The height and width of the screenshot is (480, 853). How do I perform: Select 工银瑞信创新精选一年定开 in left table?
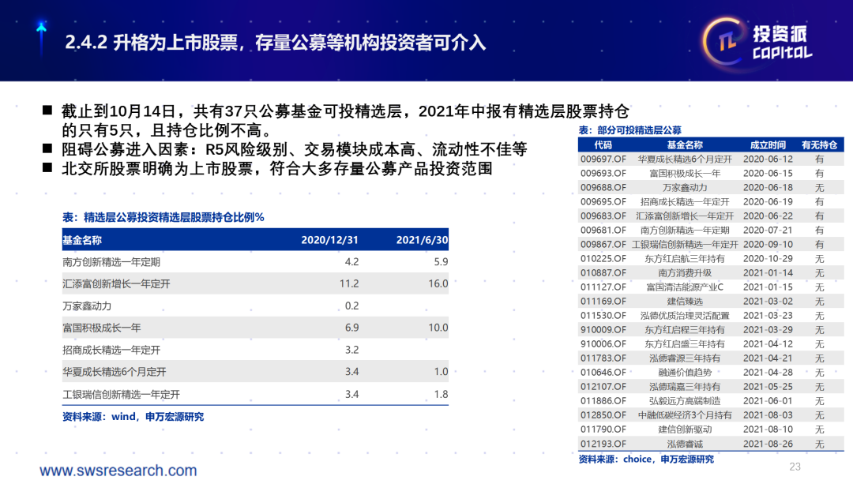tap(122, 395)
